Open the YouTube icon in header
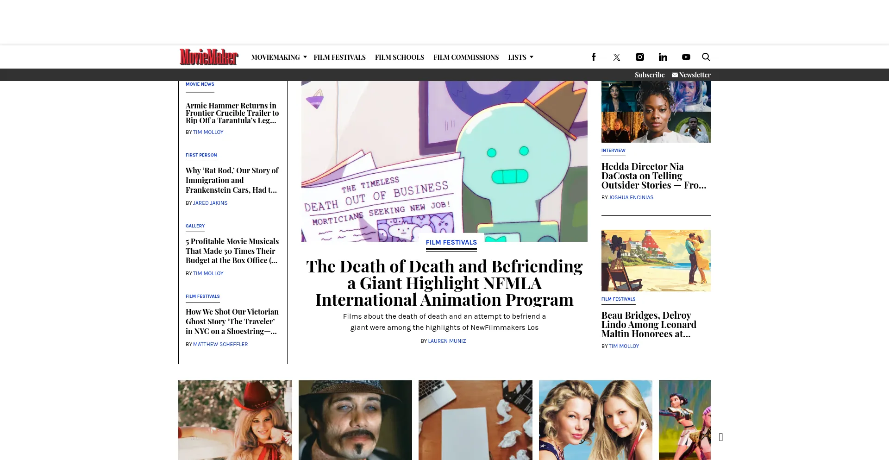 (x=686, y=57)
